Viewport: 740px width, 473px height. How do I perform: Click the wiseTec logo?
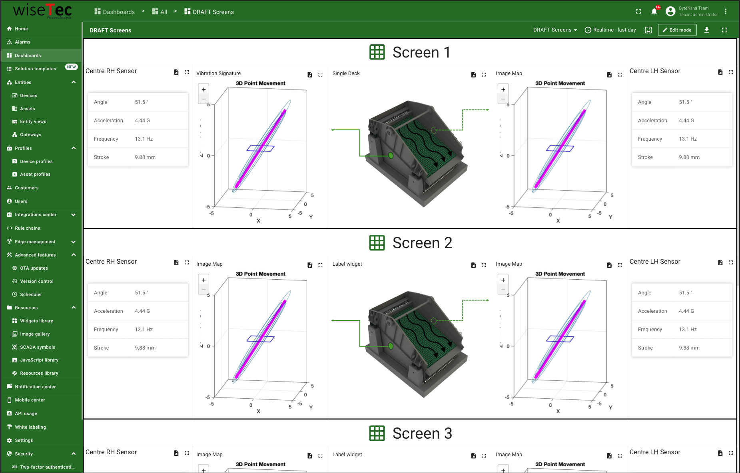pyautogui.click(x=42, y=11)
